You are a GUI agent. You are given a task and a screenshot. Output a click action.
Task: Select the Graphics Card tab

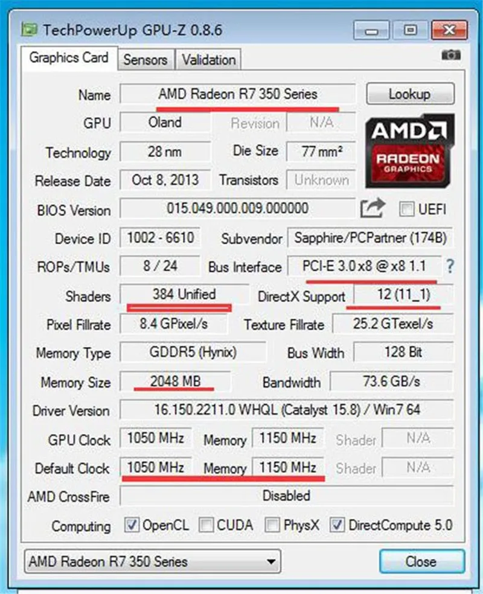(x=69, y=58)
